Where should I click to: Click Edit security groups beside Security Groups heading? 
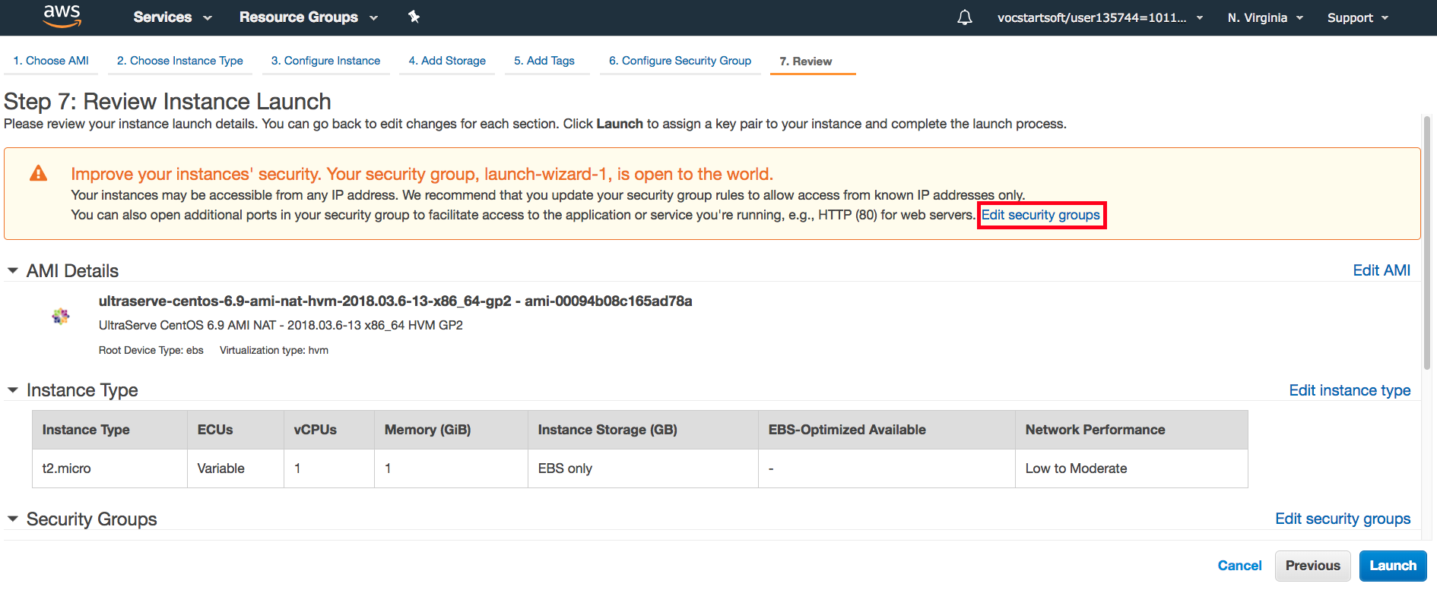point(1343,519)
